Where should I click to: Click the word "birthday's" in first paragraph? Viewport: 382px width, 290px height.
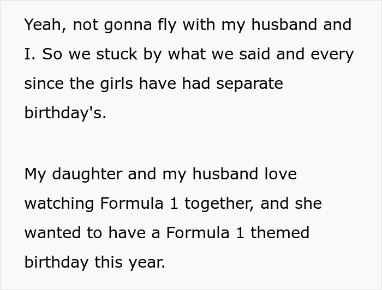pyautogui.click(x=65, y=113)
